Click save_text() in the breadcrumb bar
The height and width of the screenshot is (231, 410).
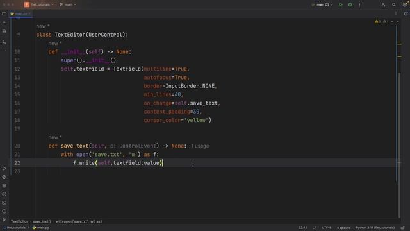tap(42, 221)
